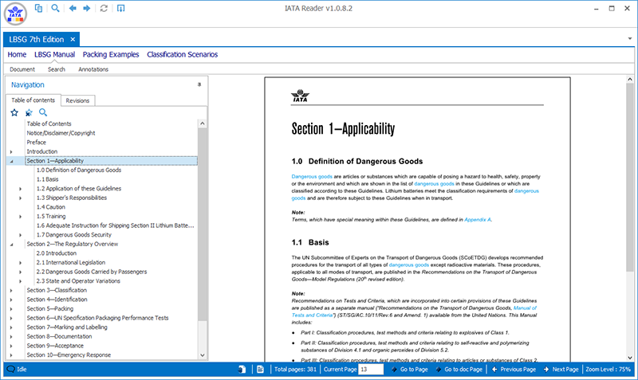
Task: Go forward with the right arrow icon
Action: pos(87,8)
